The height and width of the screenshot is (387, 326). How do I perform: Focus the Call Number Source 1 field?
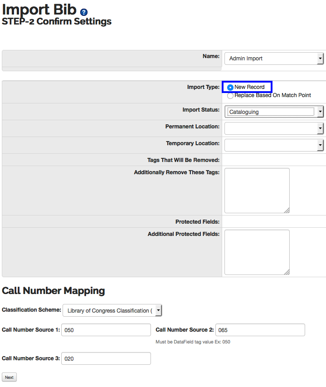click(106, 330)
